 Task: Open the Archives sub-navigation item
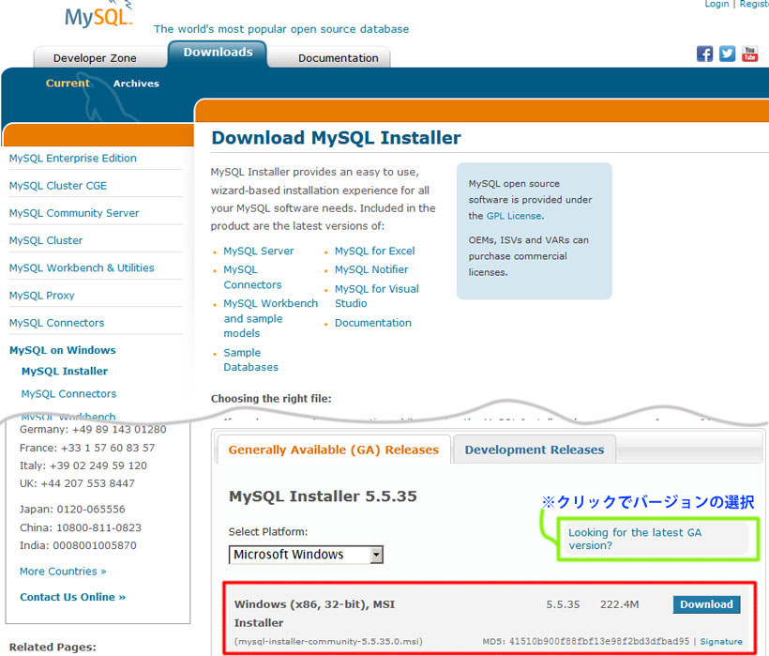pyautogui.click(x=136, y=84)
